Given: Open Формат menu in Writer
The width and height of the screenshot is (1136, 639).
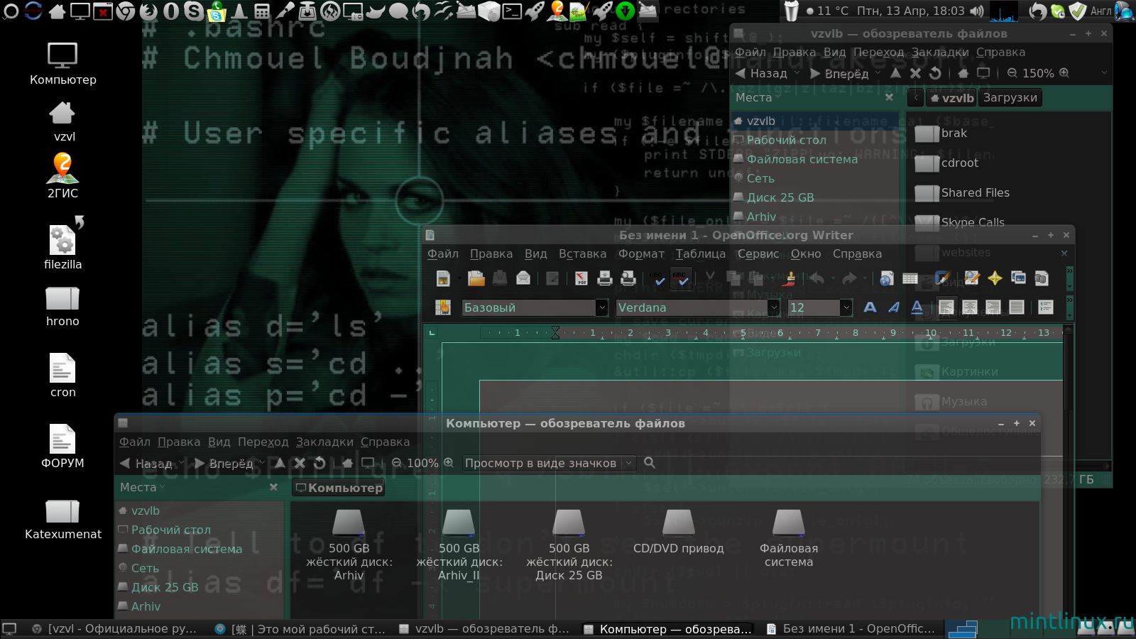Looking at the screenshot, I should (641, 253).
